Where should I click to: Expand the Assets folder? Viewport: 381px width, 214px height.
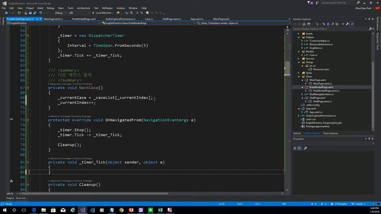(x=299, y=33)
